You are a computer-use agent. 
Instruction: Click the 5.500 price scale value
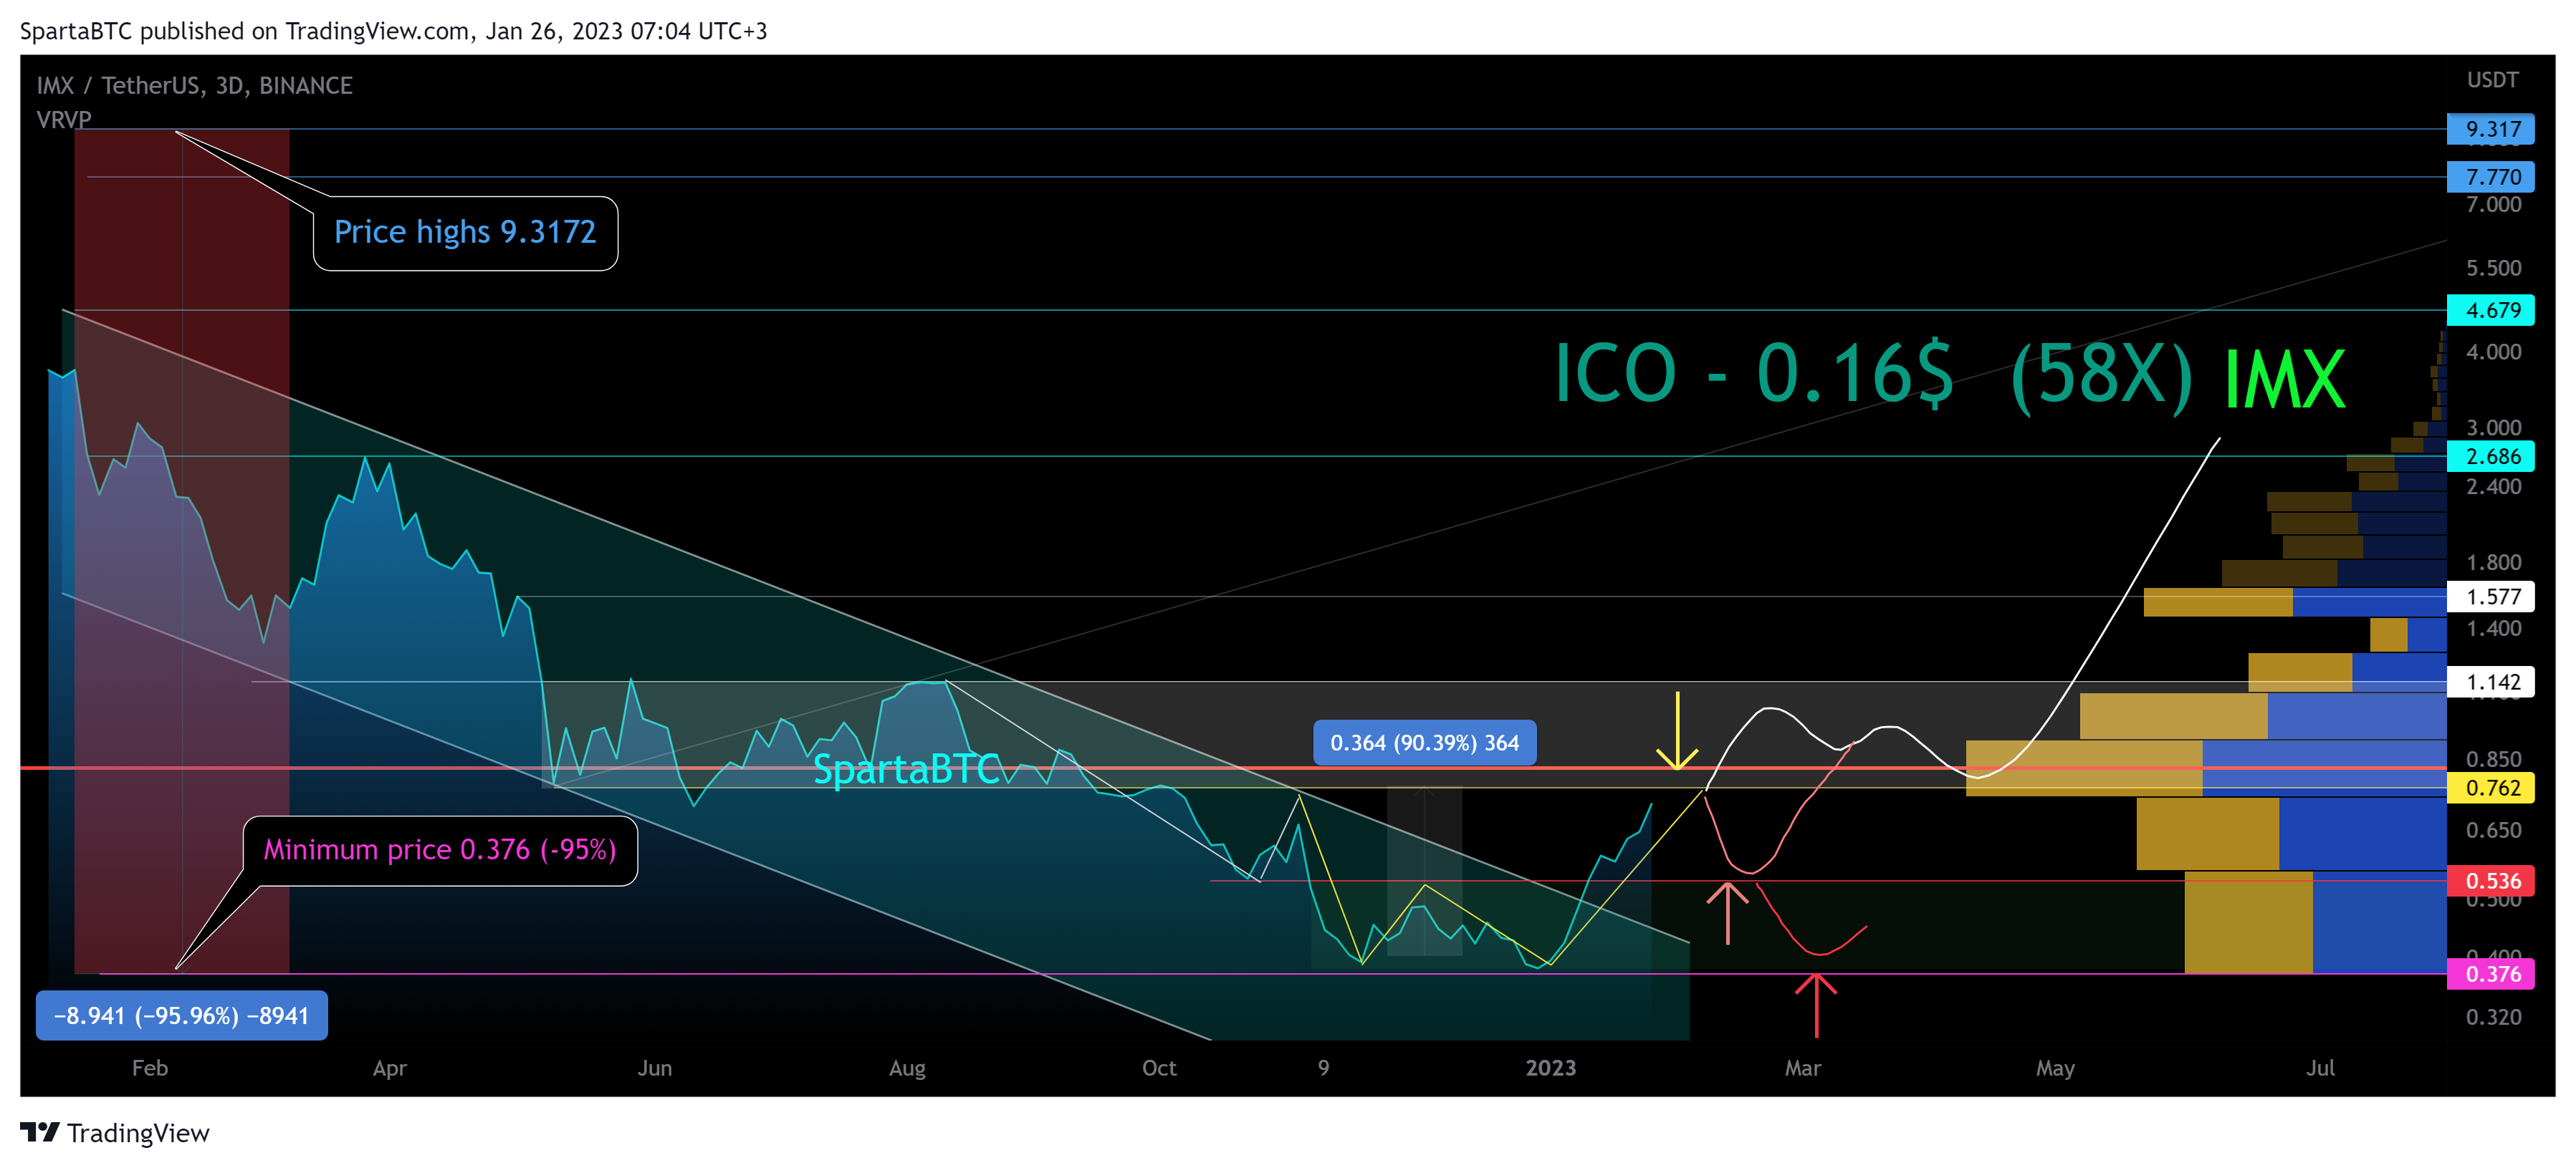pos(2493,268)
